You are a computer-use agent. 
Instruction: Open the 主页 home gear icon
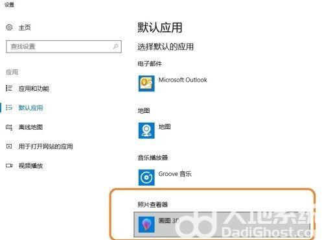pos(9,27)
